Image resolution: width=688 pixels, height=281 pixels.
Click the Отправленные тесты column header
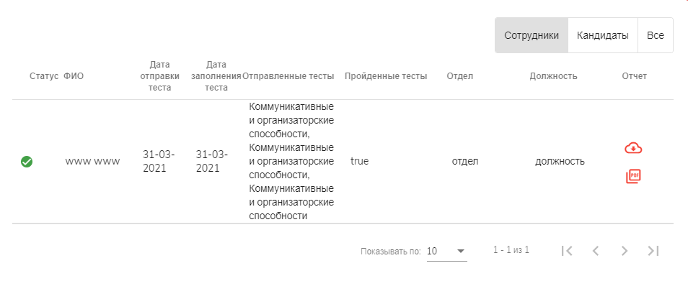pos(288,76)
